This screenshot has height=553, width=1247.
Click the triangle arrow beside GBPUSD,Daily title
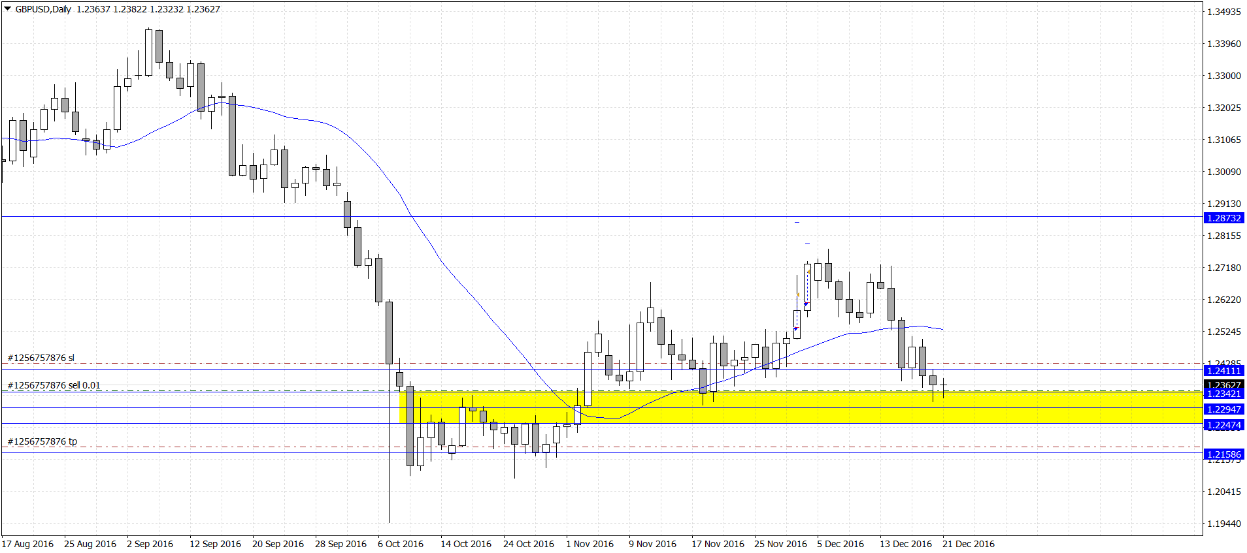8,9
